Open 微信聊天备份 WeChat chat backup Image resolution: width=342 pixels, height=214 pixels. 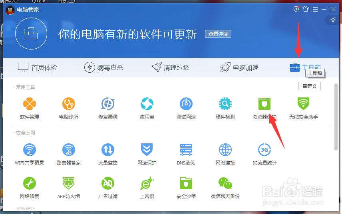click(x=225, y=188)
